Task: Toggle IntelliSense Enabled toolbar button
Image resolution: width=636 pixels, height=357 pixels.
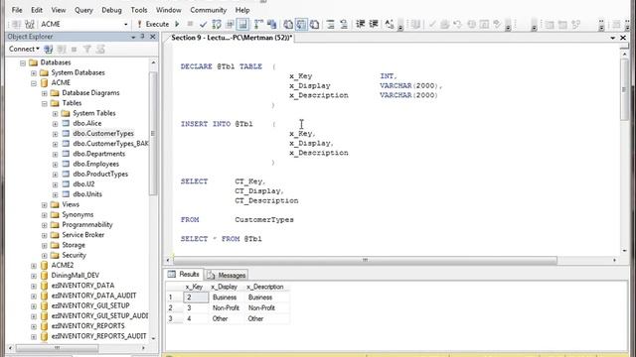Action: [x=242, y=24]
